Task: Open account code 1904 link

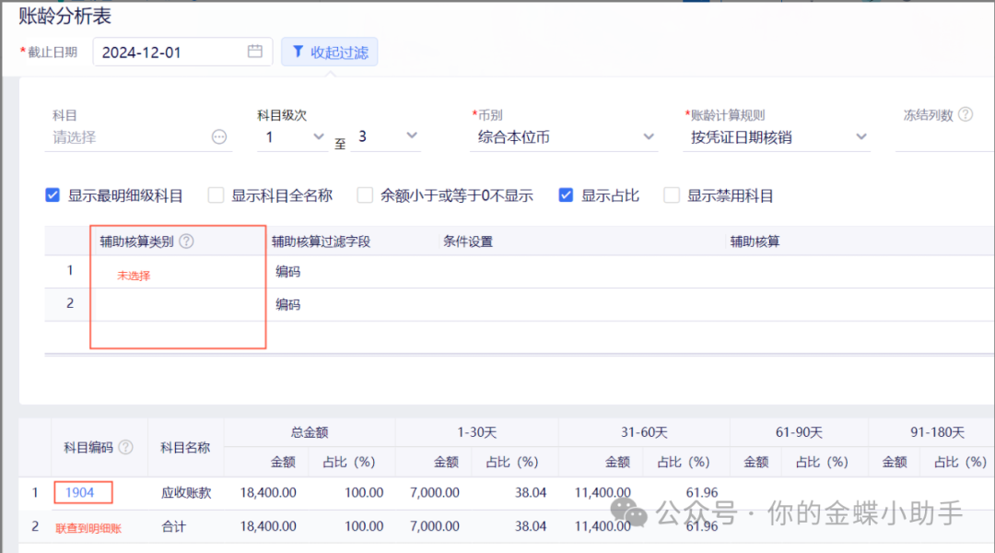Action: 80,493
